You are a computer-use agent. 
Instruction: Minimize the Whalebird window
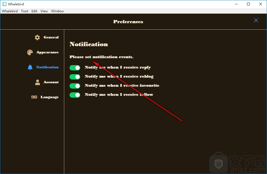click(x=236, y=4)
